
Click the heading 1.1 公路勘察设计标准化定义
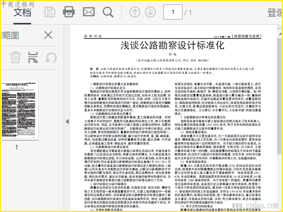click(108, 88)
